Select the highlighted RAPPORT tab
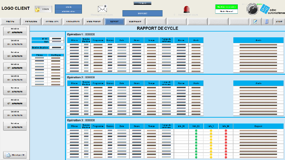 [x=114, y=22]
